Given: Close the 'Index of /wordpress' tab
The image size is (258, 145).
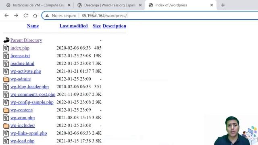Looking at the screenshot, I should tap(212, 5).
